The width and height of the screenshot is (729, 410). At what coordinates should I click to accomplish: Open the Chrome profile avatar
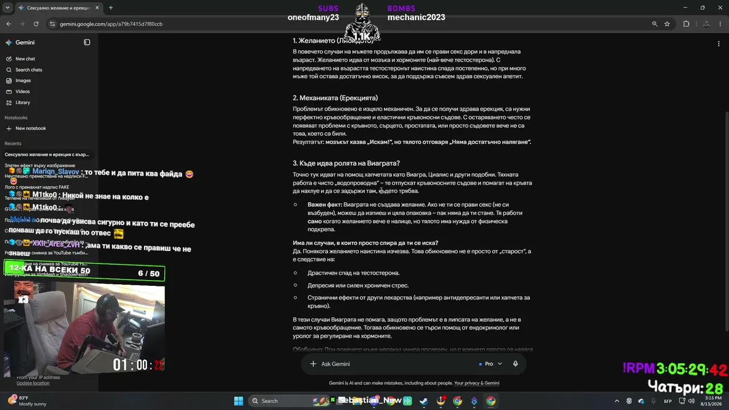[706, 24]
